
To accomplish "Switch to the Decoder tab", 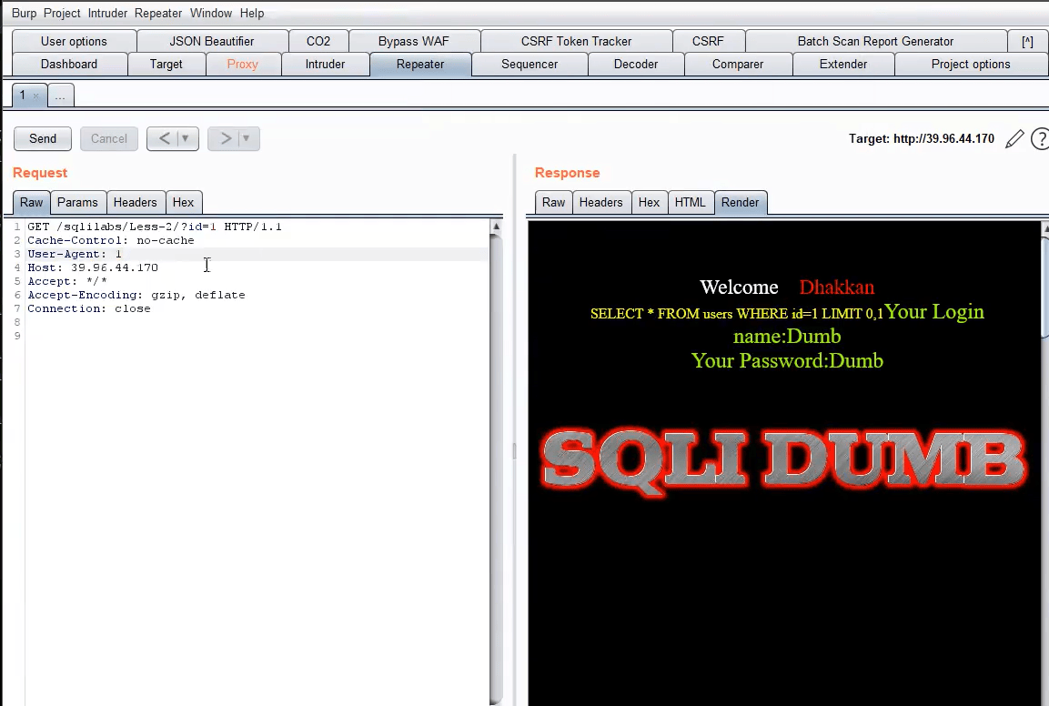I will tap(636, 65).
